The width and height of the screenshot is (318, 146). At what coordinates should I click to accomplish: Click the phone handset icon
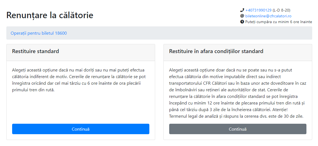tap(242, 10)
